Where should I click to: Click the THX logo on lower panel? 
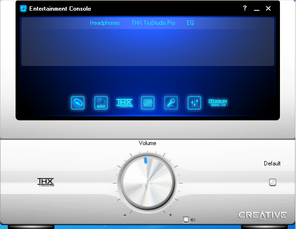pyautogui.click(x=46, y=182)
